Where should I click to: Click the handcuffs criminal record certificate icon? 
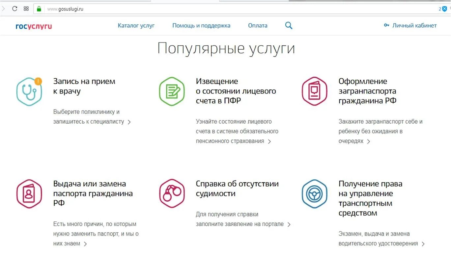(x=172, y=194)
